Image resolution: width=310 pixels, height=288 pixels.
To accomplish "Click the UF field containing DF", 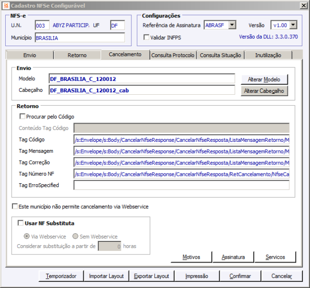I will point(117,25).
